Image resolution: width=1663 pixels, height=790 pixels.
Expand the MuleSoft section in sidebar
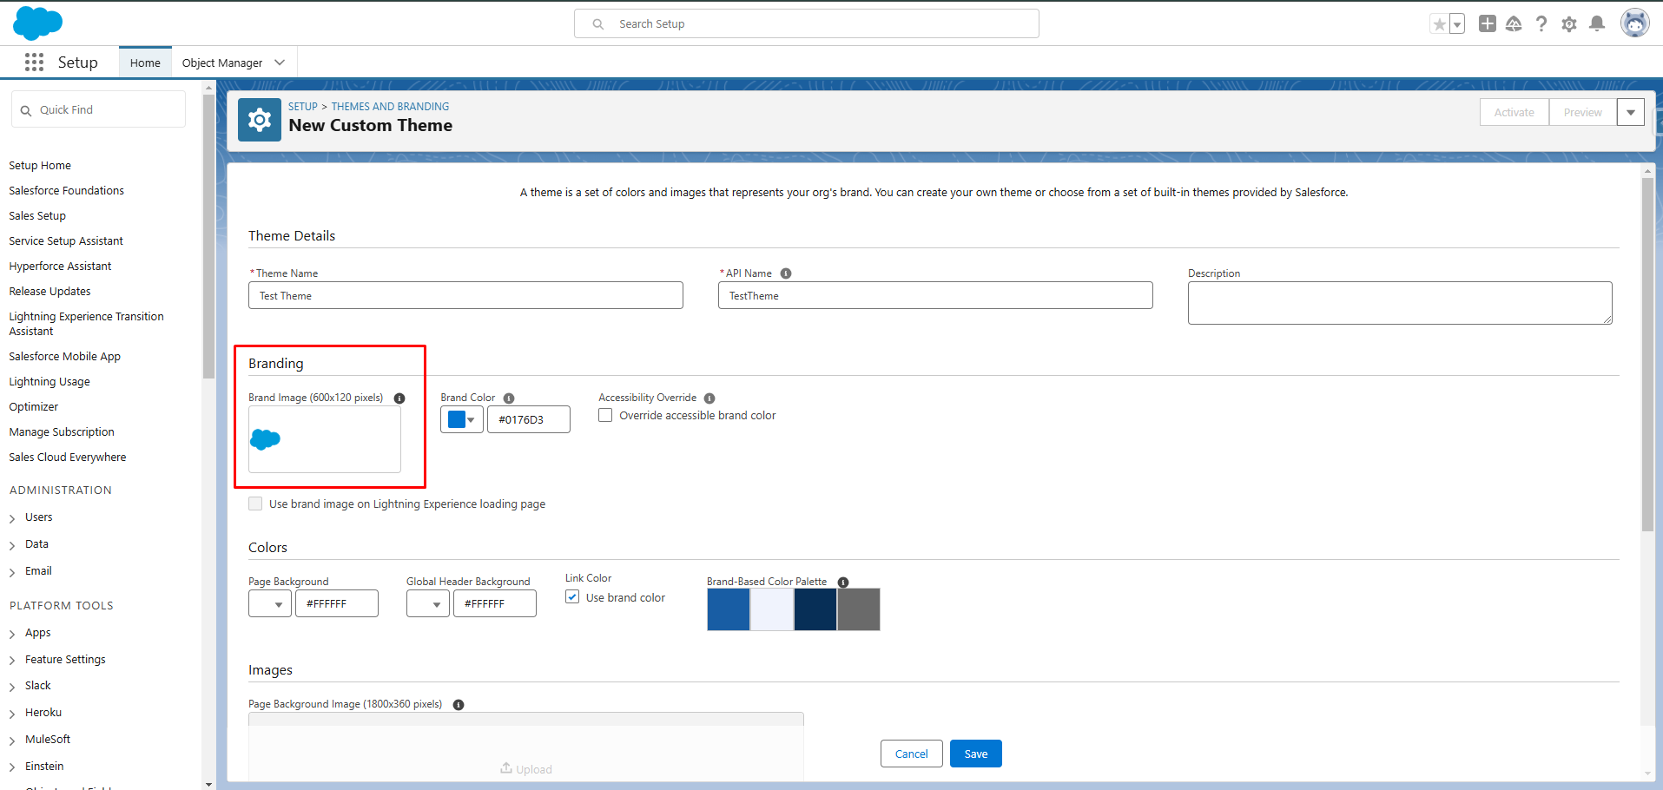[12, 741]
